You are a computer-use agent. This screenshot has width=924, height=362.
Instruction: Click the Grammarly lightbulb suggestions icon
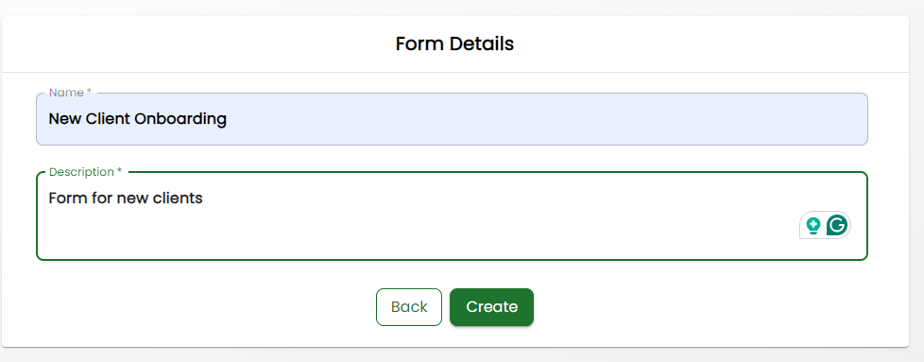pyautogui.click(x=813, y=225)
